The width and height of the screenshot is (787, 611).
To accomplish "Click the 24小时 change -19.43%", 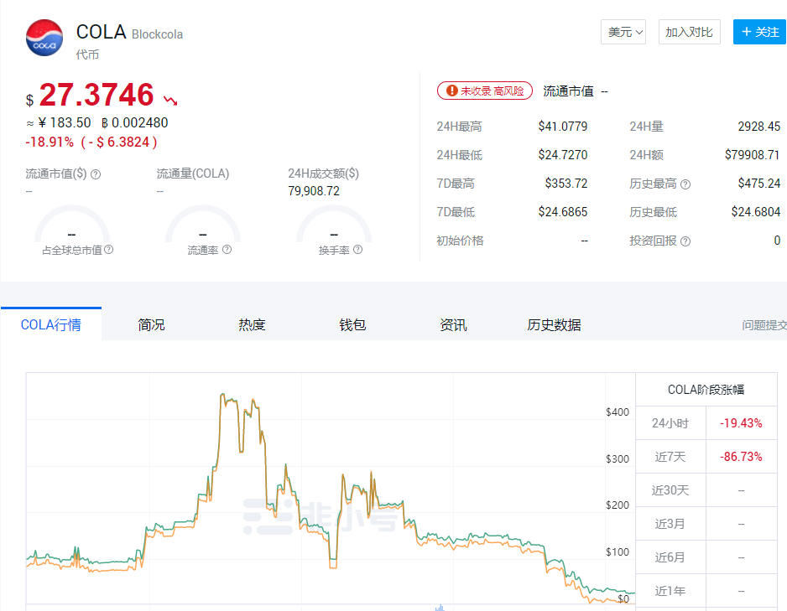I will (741, 423).
